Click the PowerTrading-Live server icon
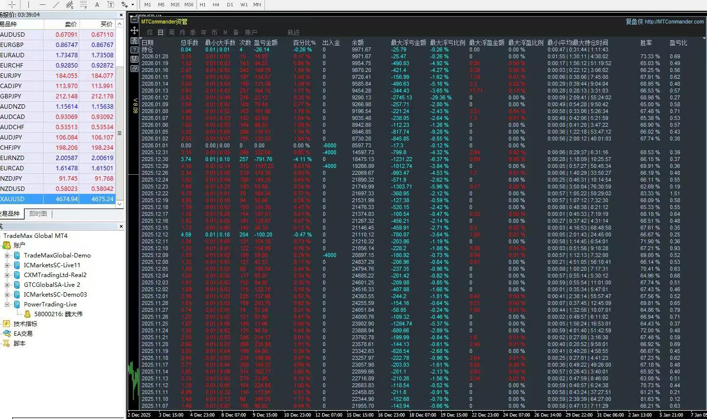The width and height of the screenshot is (707, 419). [x=17, y=304]
